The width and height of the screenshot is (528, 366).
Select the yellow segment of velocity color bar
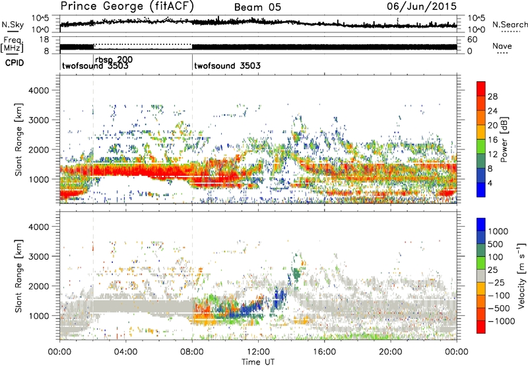481,289
